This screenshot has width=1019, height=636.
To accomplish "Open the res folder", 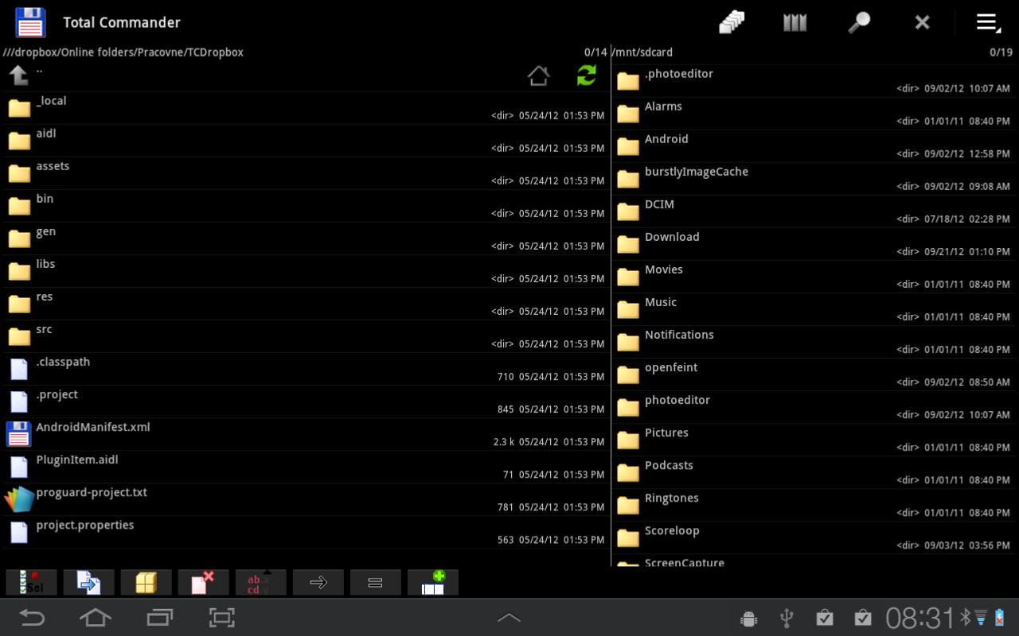I will click(x=306, y=304).
